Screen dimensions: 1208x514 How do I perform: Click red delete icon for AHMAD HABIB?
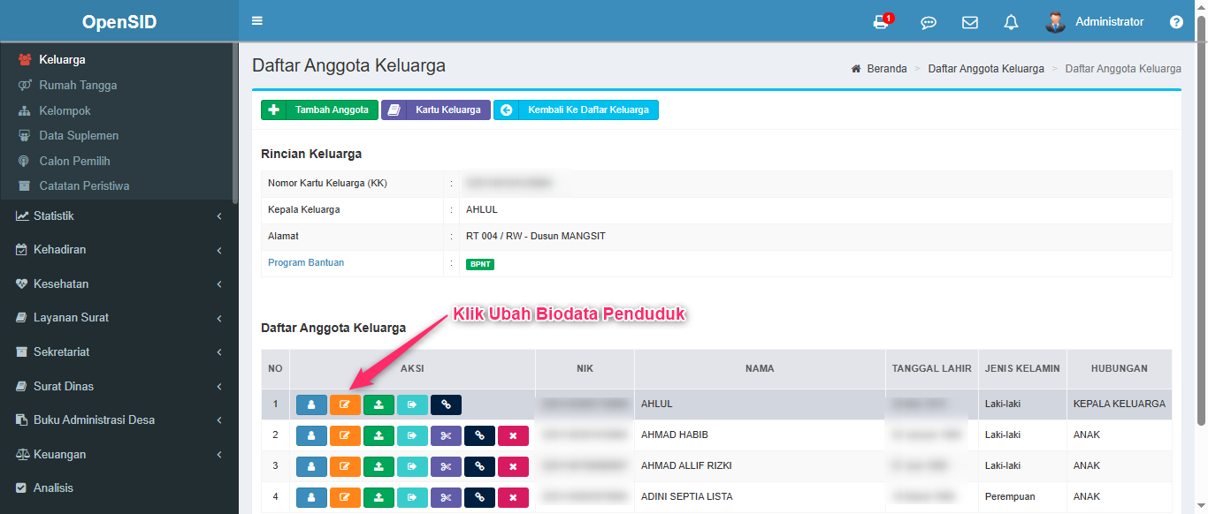(x=513, y=435)
